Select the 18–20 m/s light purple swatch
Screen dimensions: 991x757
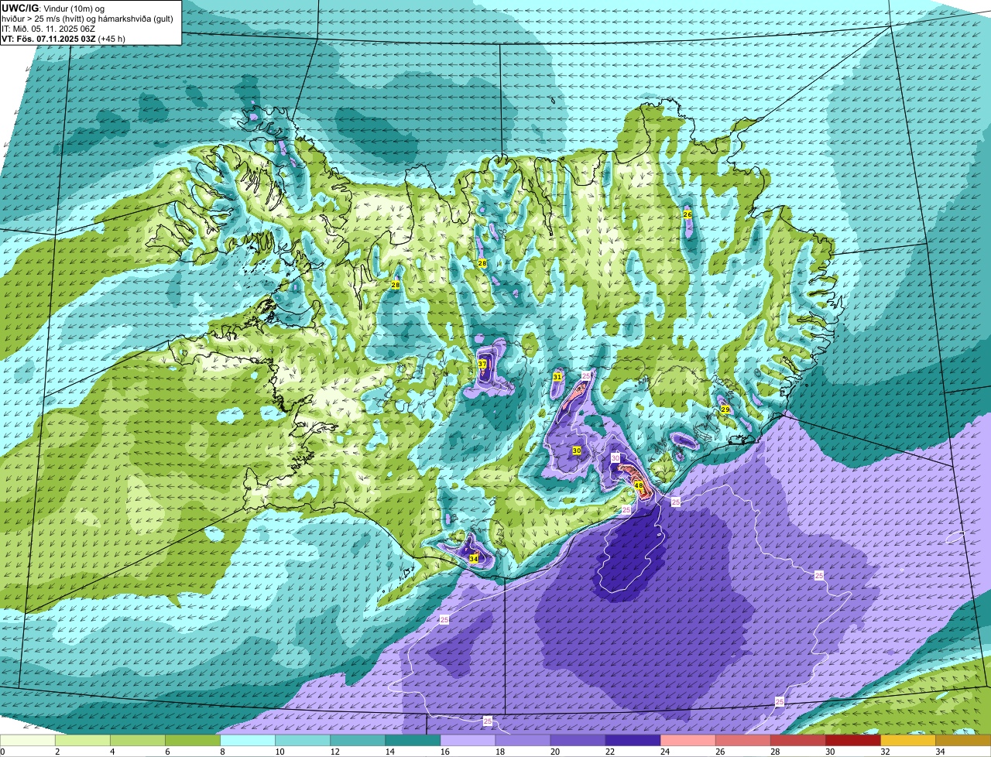tap(523, 741)
